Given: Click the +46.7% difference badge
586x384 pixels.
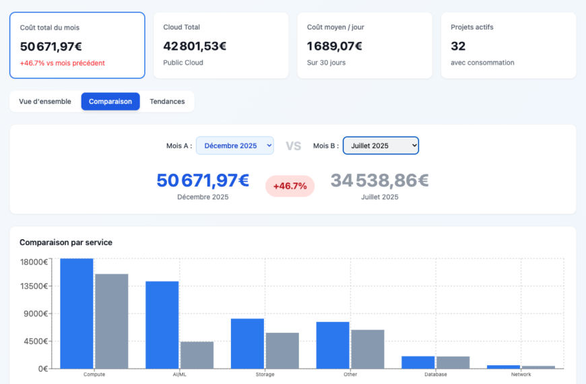Looking at the screenshot, I should pyautogui.click(x=290, y=186).
